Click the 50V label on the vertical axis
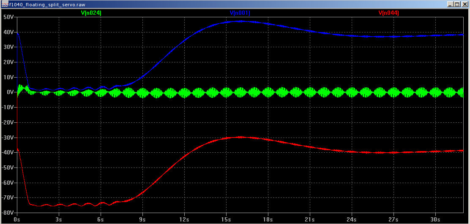 9,17
